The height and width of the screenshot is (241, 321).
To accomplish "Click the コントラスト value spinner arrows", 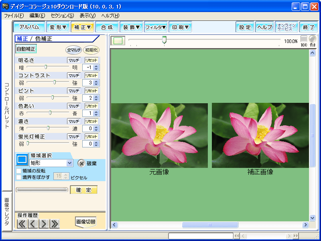I will [x=96, y=83].
